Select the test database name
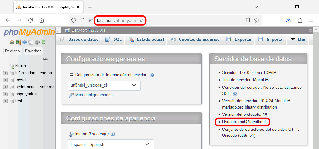The image size is (319, 149). coord(19,101)
